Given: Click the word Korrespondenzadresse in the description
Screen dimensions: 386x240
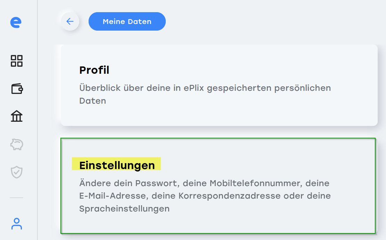Looking at the screenshot, I should point(229,196).
